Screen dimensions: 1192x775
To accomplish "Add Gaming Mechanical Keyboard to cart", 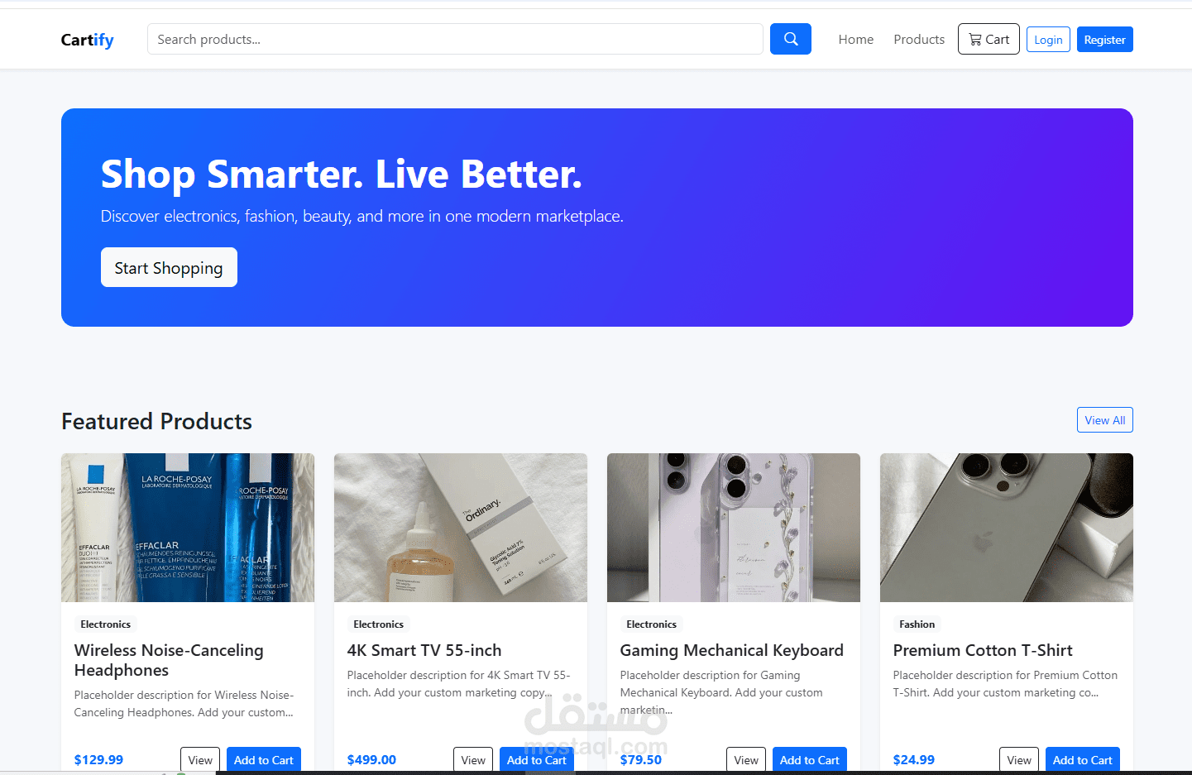I will pyautogui.click(x=809, y=759).
